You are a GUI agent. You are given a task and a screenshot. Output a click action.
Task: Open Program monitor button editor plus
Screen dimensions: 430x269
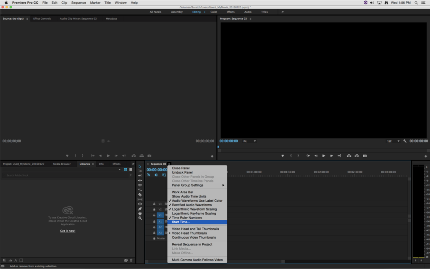426,156
